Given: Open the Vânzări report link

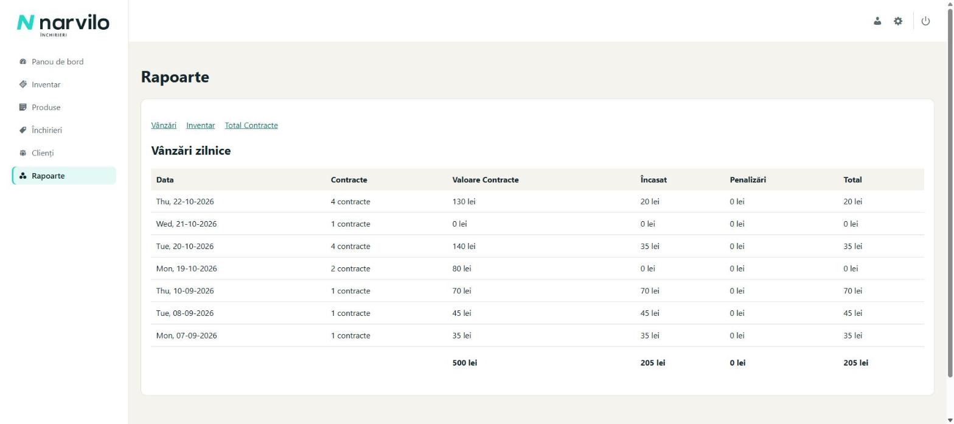Looking at the screenshot, I should (164, 125).
